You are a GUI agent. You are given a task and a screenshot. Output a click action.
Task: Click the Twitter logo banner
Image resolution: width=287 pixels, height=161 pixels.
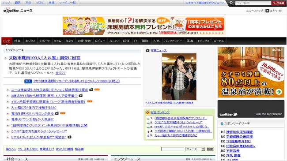click(251, 109)
